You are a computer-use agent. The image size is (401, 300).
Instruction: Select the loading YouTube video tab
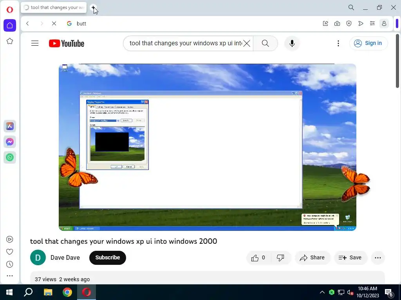(54, 8)
